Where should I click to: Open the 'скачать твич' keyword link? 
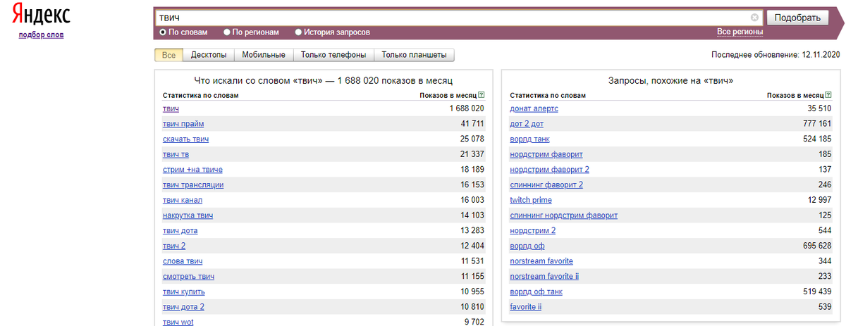point(185,139)
